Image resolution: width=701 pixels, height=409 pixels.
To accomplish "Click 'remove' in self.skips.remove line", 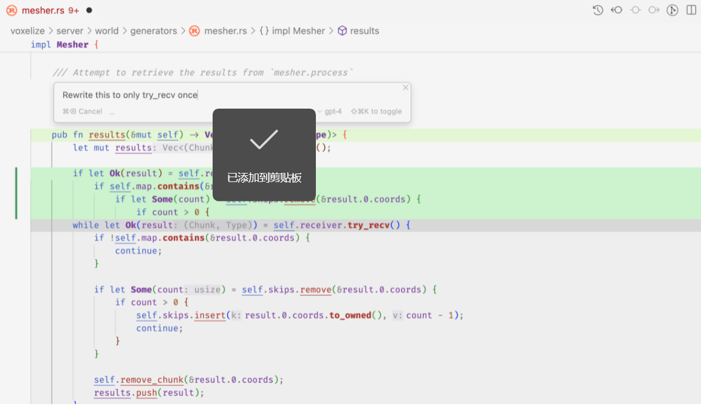I will 316,289.
